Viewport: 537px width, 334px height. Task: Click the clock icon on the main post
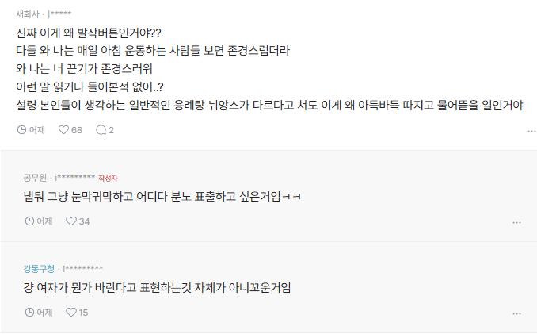[21, 129]
